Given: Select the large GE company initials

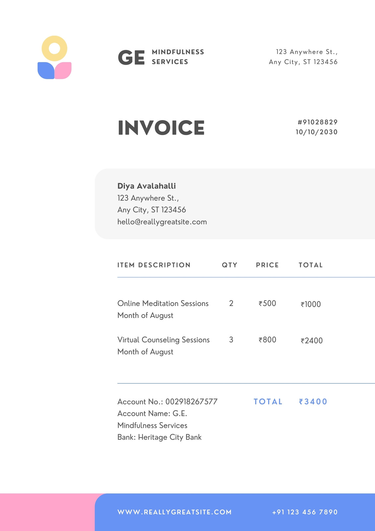Looking at the screenshot, I should tap(131, 57).
